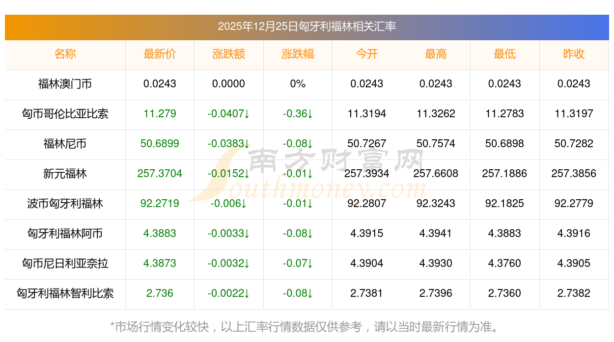
Task: Click the 匈牙利福林智利比索 row name
Action: [x=65, y=293]
